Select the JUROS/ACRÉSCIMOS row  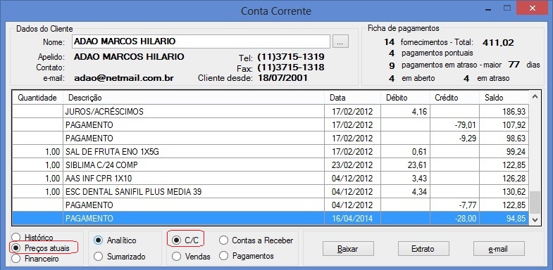point(271,112)
